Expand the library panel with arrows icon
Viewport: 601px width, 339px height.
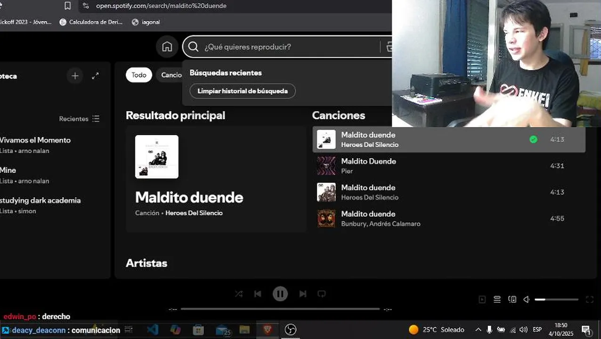coord(95,76)
